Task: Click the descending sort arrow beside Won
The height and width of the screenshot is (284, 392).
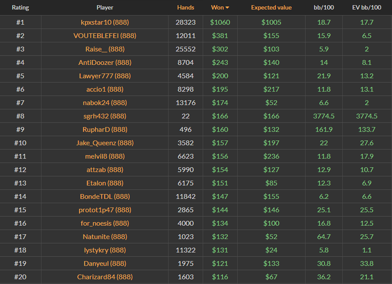Action: [227, 8]
